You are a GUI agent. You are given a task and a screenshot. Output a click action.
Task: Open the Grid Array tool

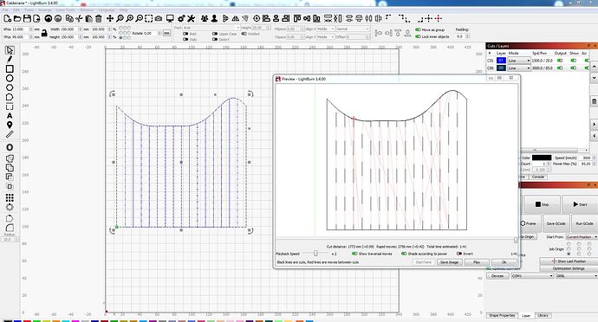point(10,197)
